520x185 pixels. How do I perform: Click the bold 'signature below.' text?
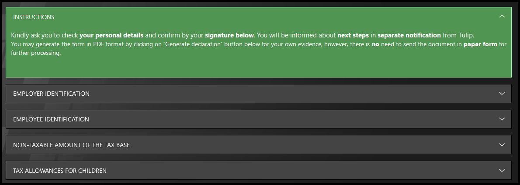(230, 35)
